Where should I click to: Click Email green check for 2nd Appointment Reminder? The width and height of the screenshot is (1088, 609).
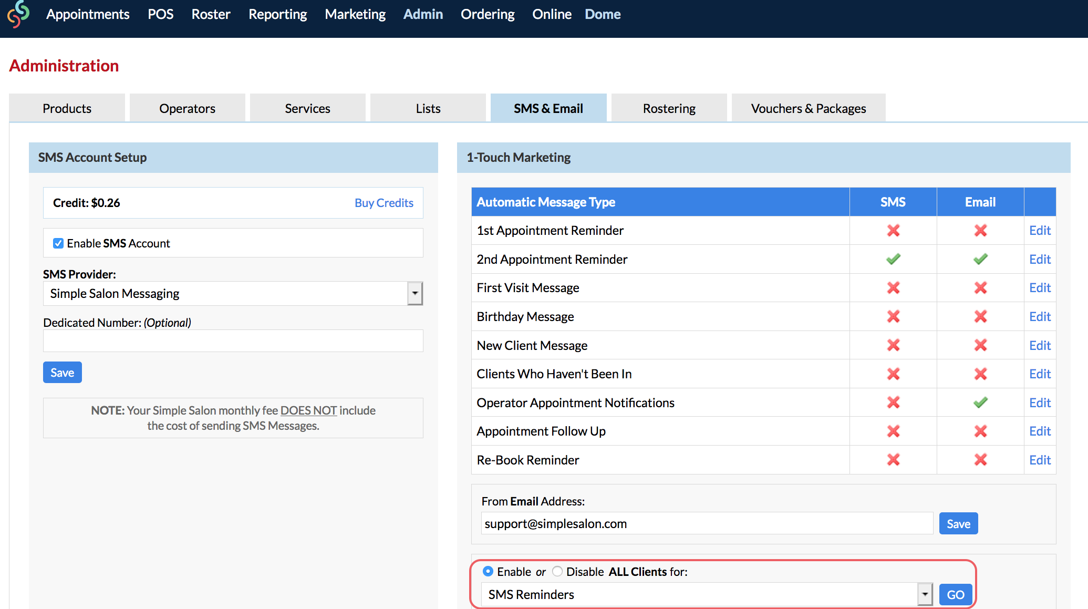point(980,259)
